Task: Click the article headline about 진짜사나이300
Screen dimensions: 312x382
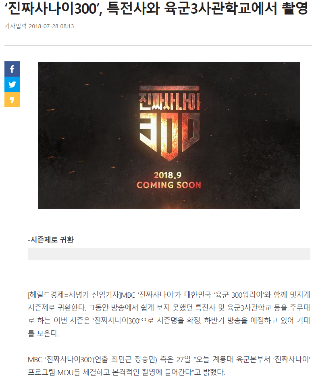Action: click(156, 8)
